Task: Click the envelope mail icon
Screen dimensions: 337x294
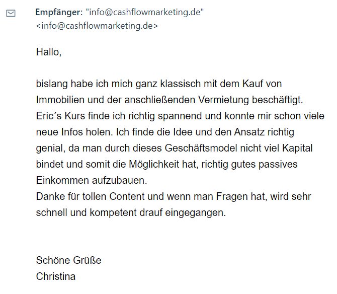Action: 11,13
